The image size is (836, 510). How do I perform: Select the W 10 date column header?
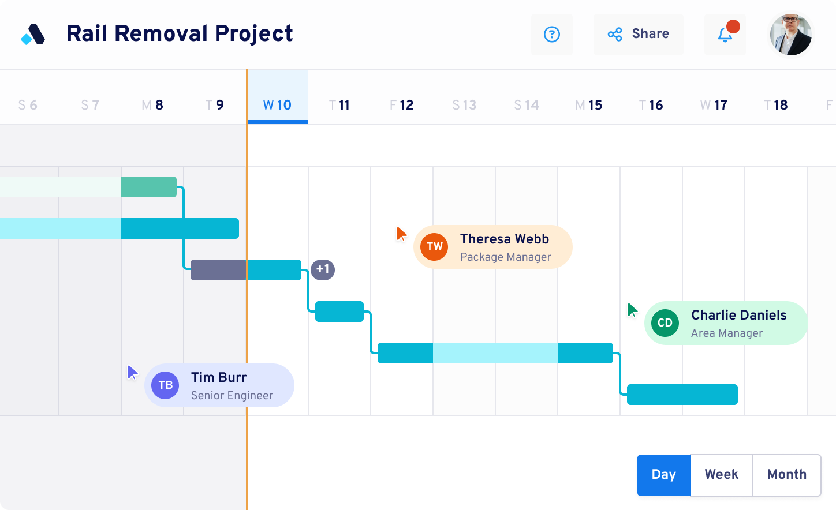click(x=278, y=105)
